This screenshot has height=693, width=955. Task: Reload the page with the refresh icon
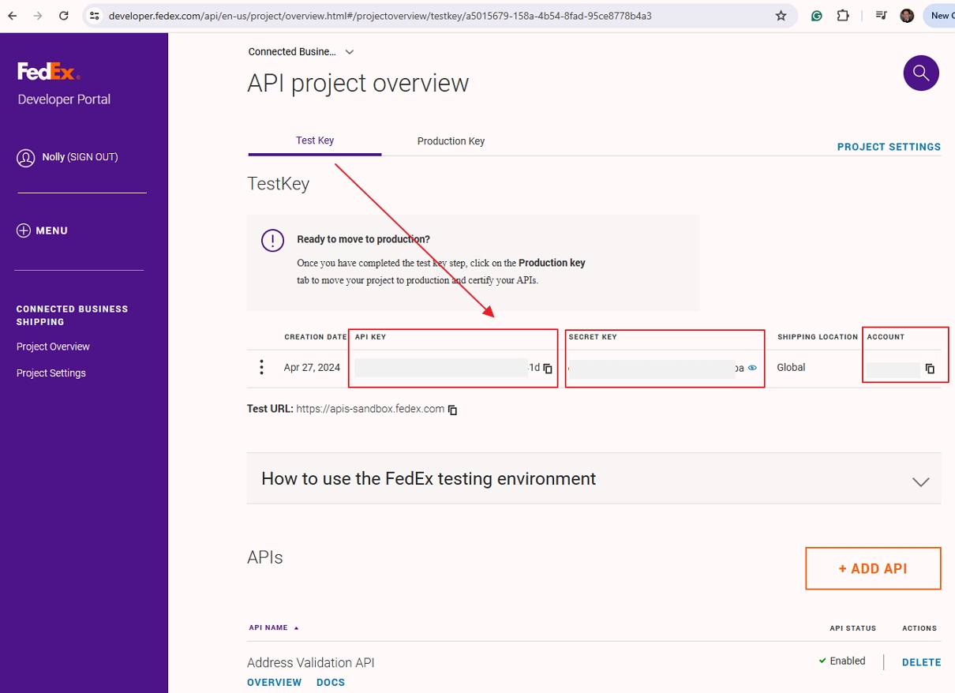click(64, 16)
